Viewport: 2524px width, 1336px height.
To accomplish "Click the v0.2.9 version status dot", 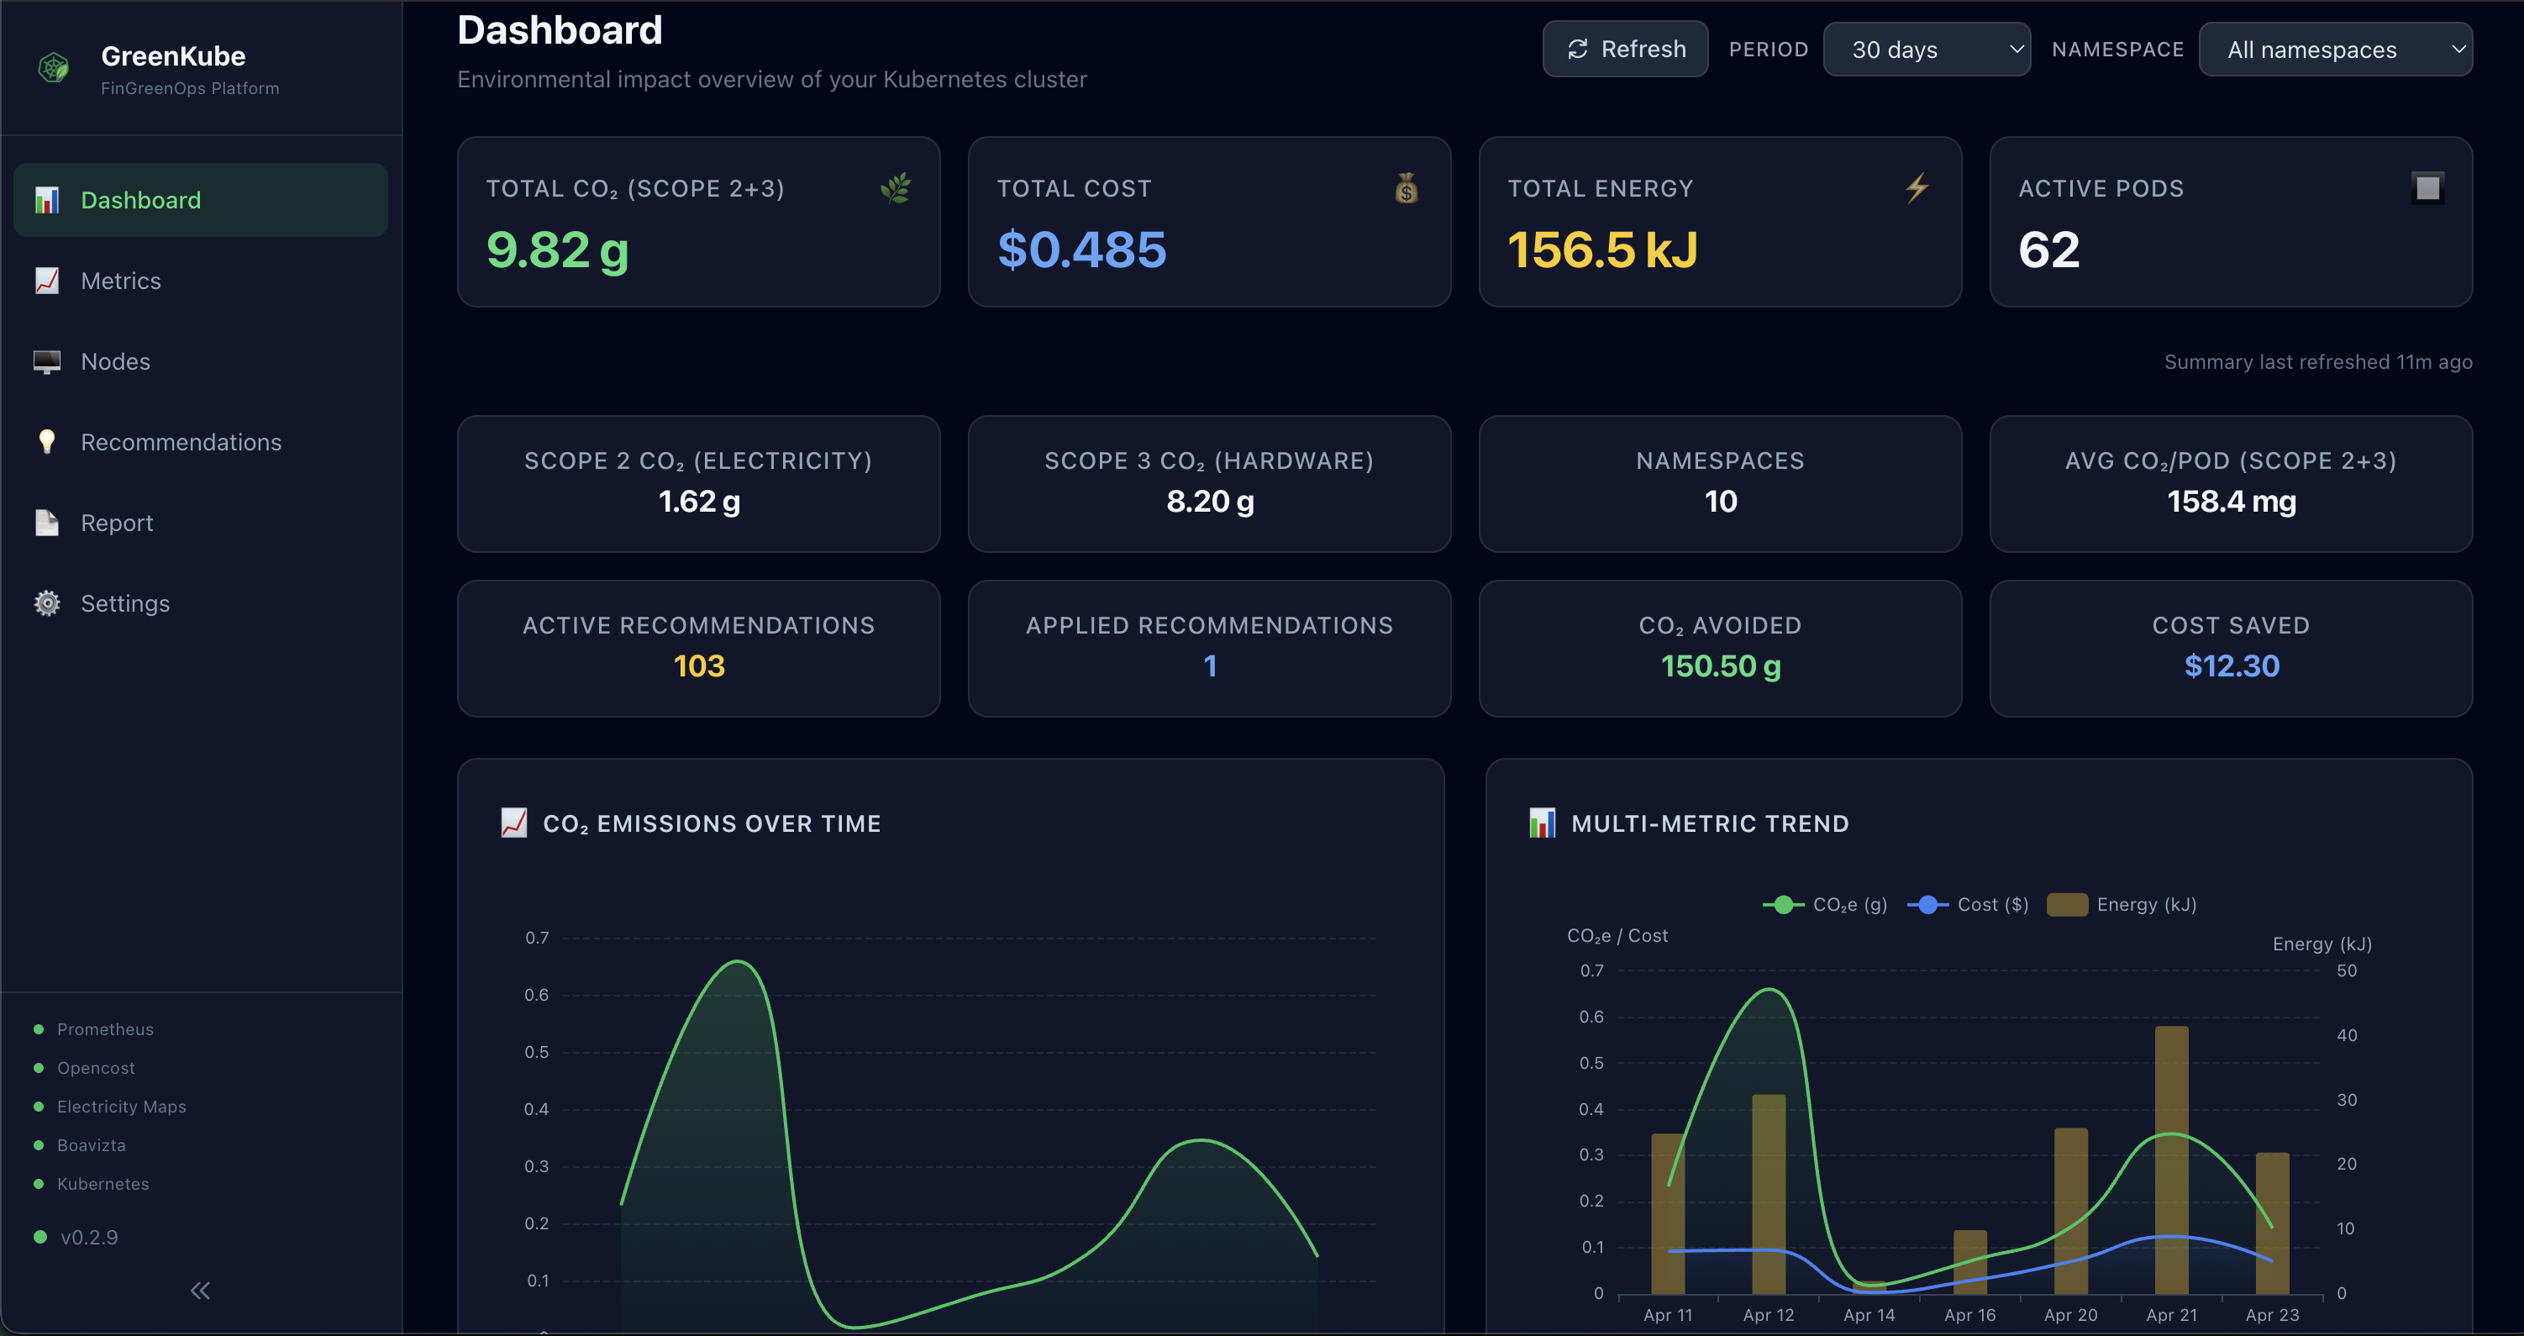I will [x=40, y=1237].
